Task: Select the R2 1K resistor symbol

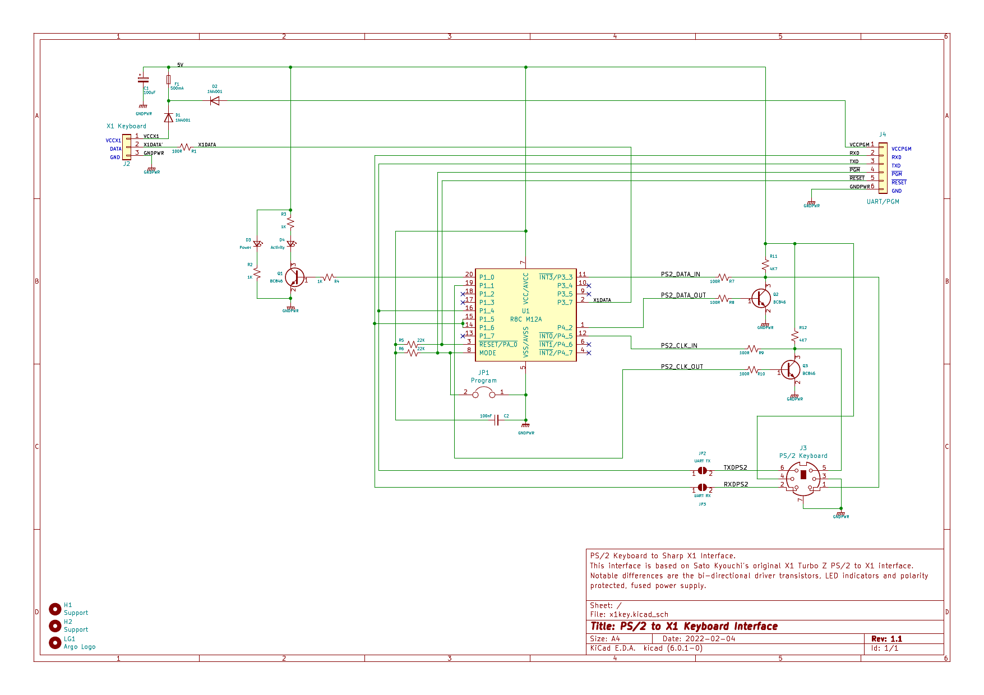Action: pyautogui.click(x=257, y=274)
